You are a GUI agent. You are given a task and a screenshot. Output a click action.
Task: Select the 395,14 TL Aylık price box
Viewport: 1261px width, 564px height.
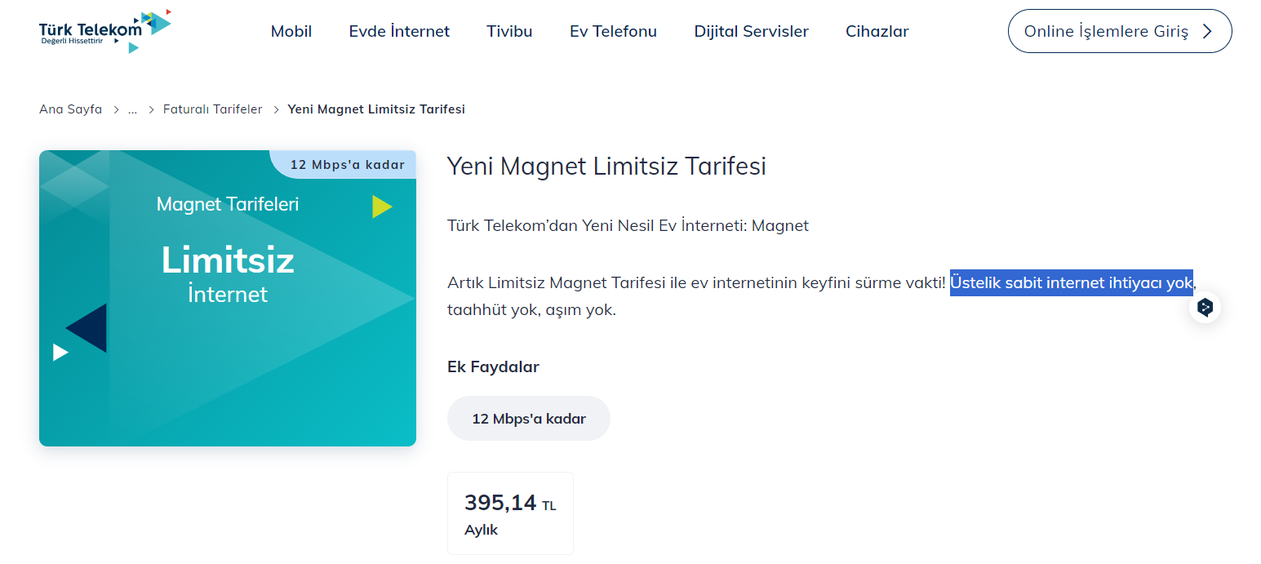tap(510, 513)
